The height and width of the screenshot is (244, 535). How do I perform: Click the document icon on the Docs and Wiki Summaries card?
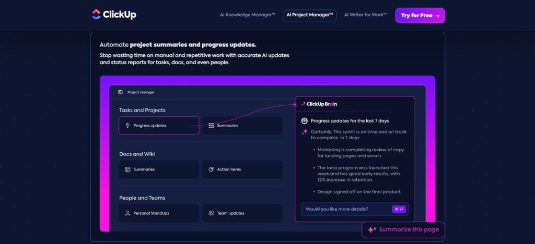click(127, 169)
